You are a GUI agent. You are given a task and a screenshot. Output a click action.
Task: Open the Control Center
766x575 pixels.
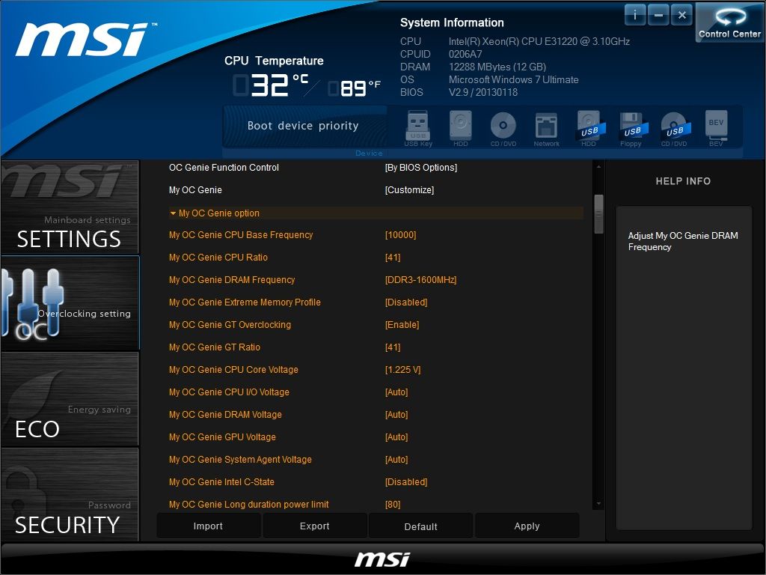(730, 22)
